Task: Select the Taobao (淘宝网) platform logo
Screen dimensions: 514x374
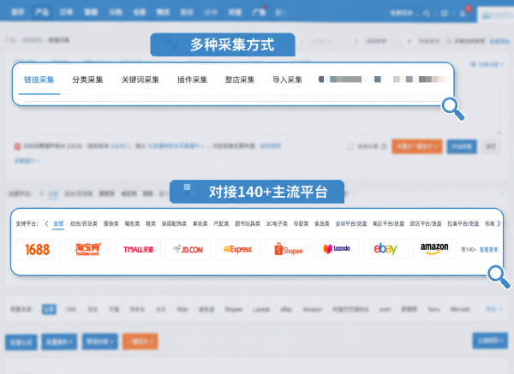Action: tap(87, 249)
